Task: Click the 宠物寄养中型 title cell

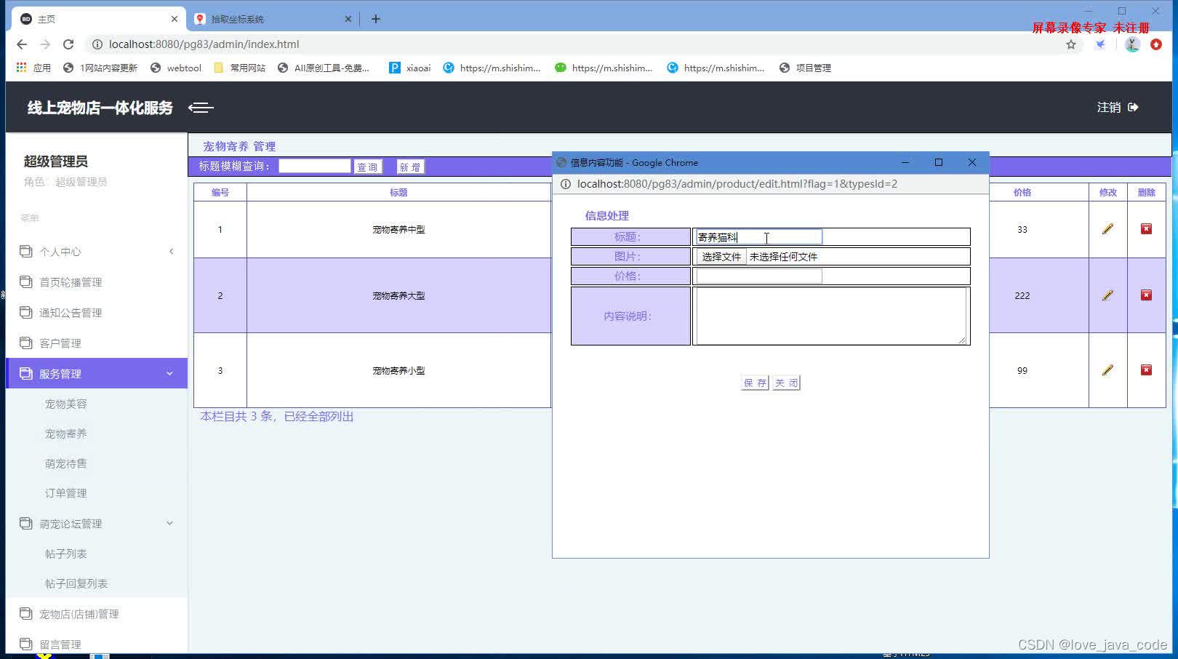Action: point(398,230)
